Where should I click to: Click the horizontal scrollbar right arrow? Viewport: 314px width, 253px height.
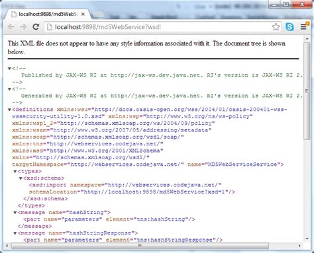tap(299, 246)
